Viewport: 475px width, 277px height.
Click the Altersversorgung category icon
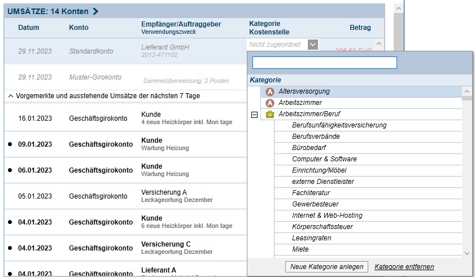point(269,91)
